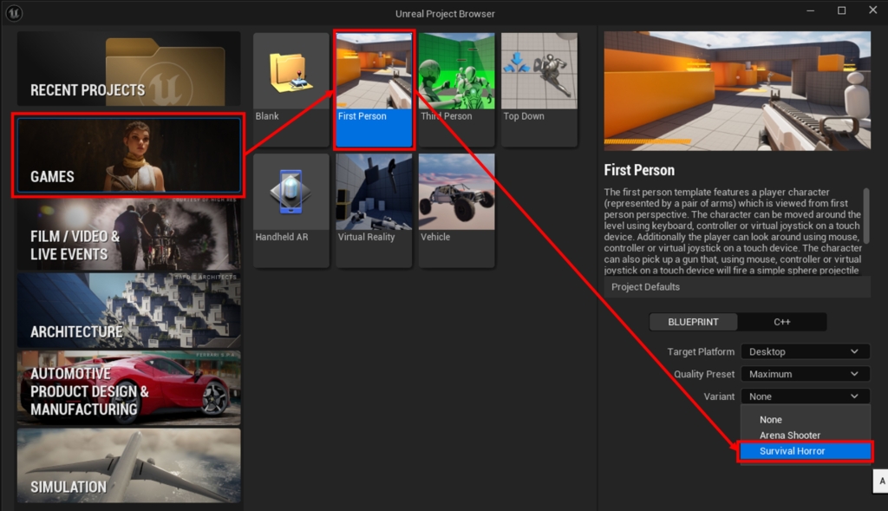Select the Handheld AR template
The height and width of the screenshot is (511, 888).
click(291, 210)
